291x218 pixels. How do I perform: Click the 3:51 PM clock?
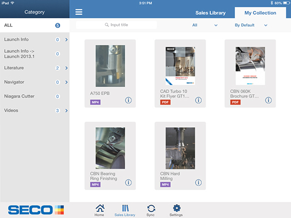[x=146, y=3]
